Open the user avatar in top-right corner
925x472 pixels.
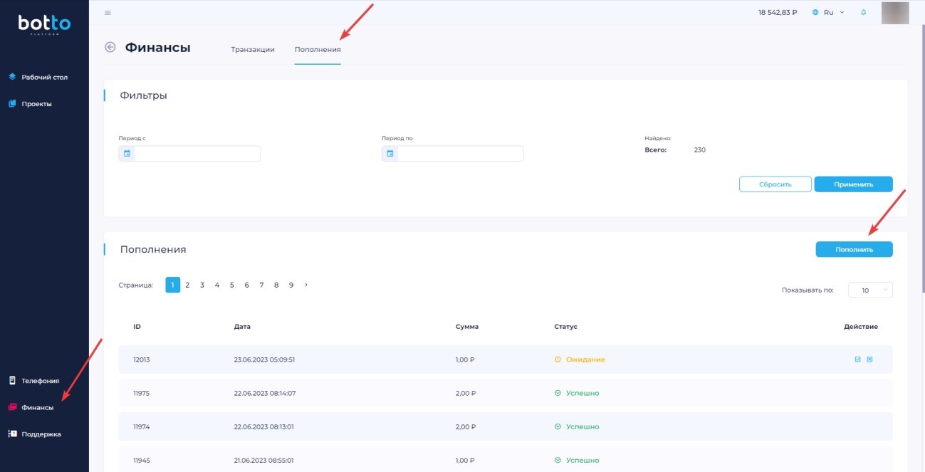[x=895, y=13]
